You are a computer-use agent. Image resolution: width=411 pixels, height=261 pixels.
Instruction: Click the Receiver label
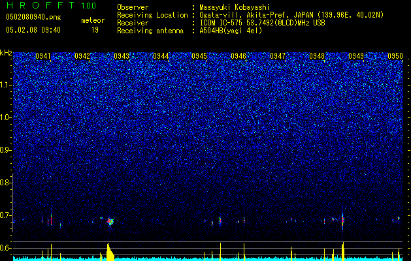(x=133, y=23)
